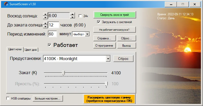Switch to the Цвет дня tab
The width and height of the screenshot is (203, 106).
pos(31,50)
